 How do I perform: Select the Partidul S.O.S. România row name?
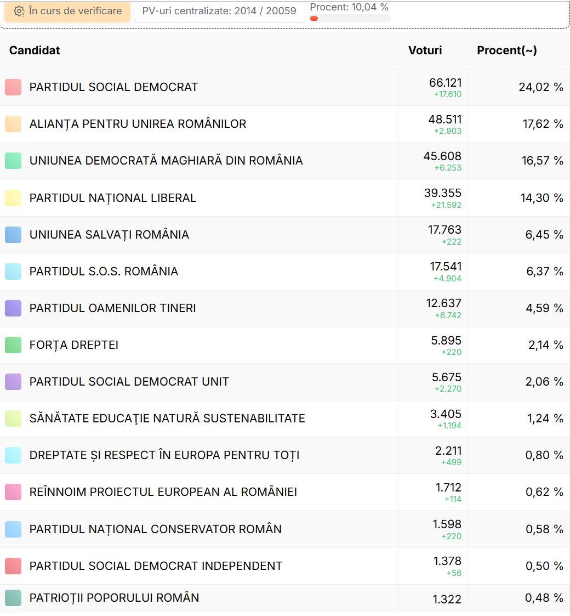(104, 272)
